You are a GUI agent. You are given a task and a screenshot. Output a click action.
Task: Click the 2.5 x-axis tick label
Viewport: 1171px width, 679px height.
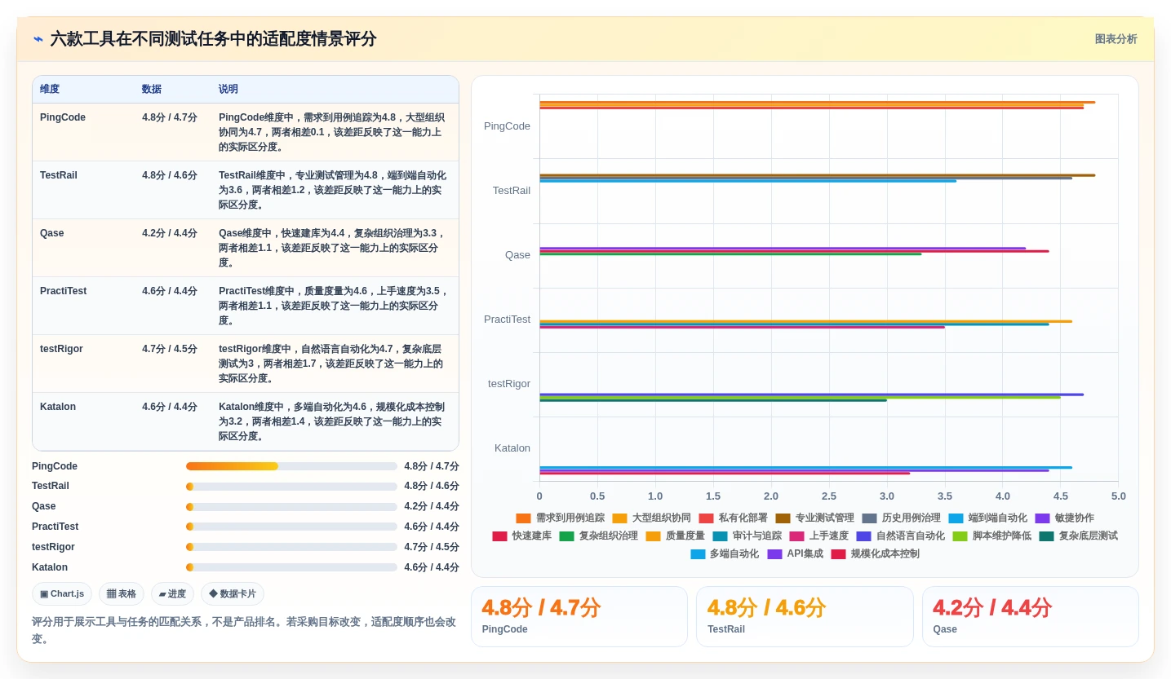pyautogui.click(x=829, y=496)
